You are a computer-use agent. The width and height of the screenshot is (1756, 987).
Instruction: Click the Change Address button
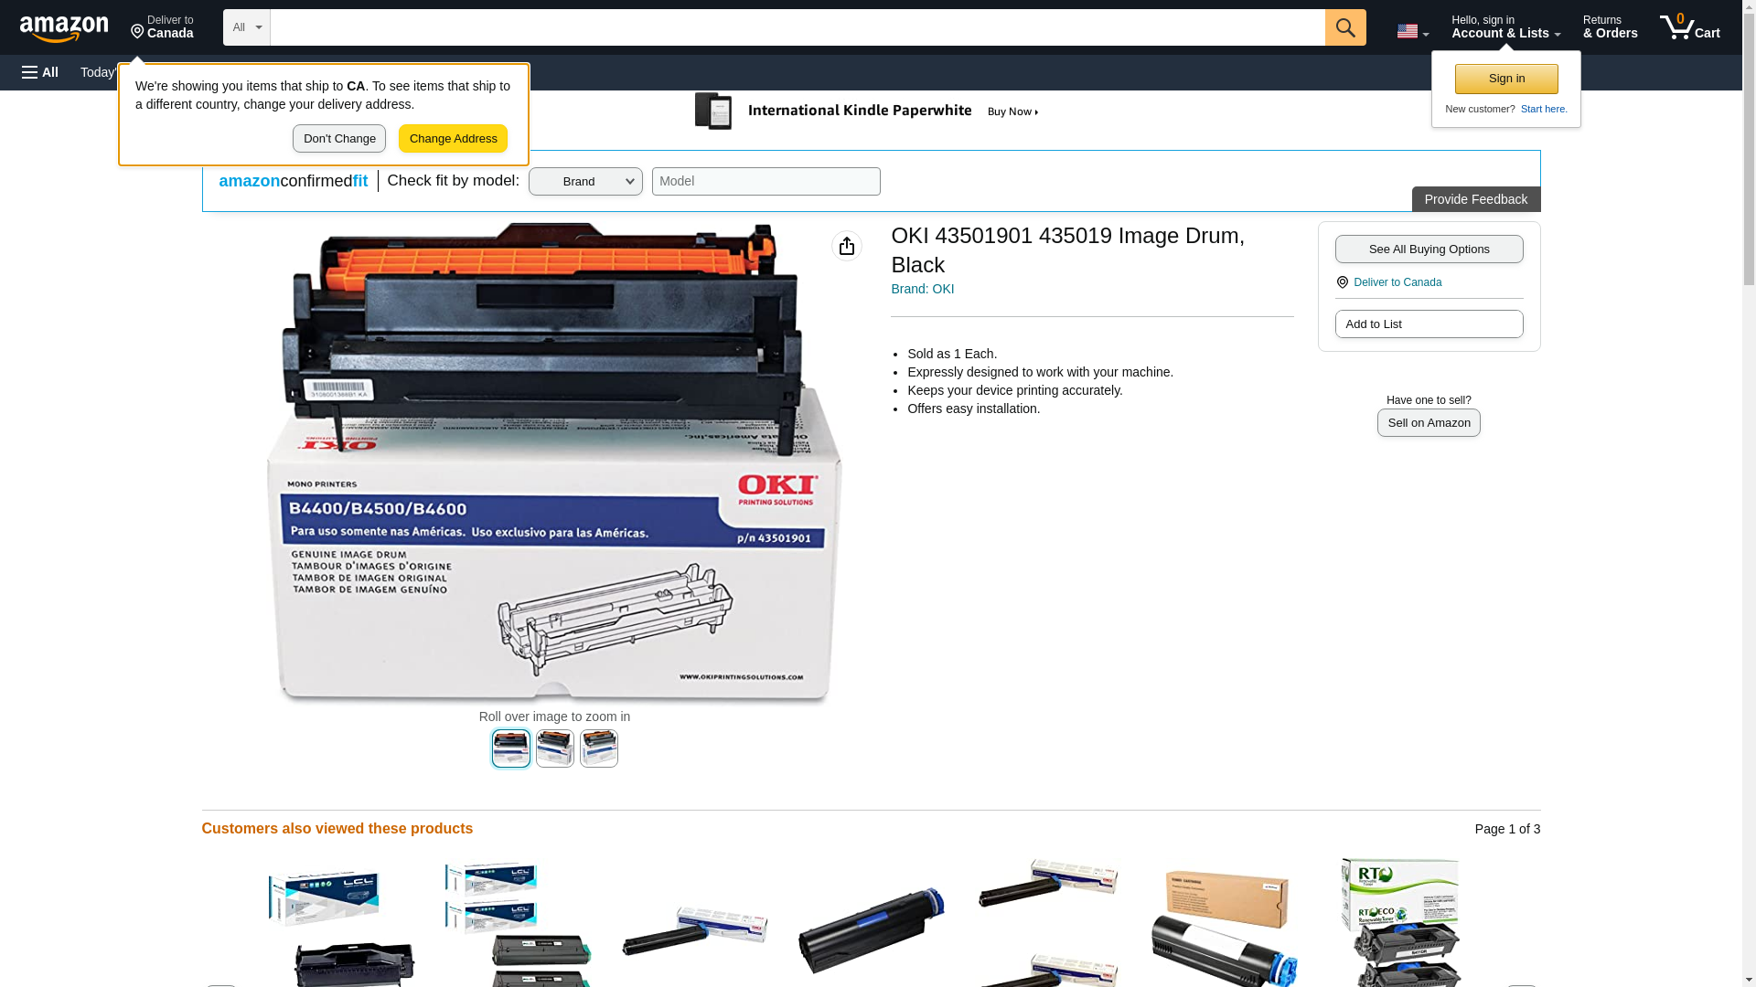(453, 139)
